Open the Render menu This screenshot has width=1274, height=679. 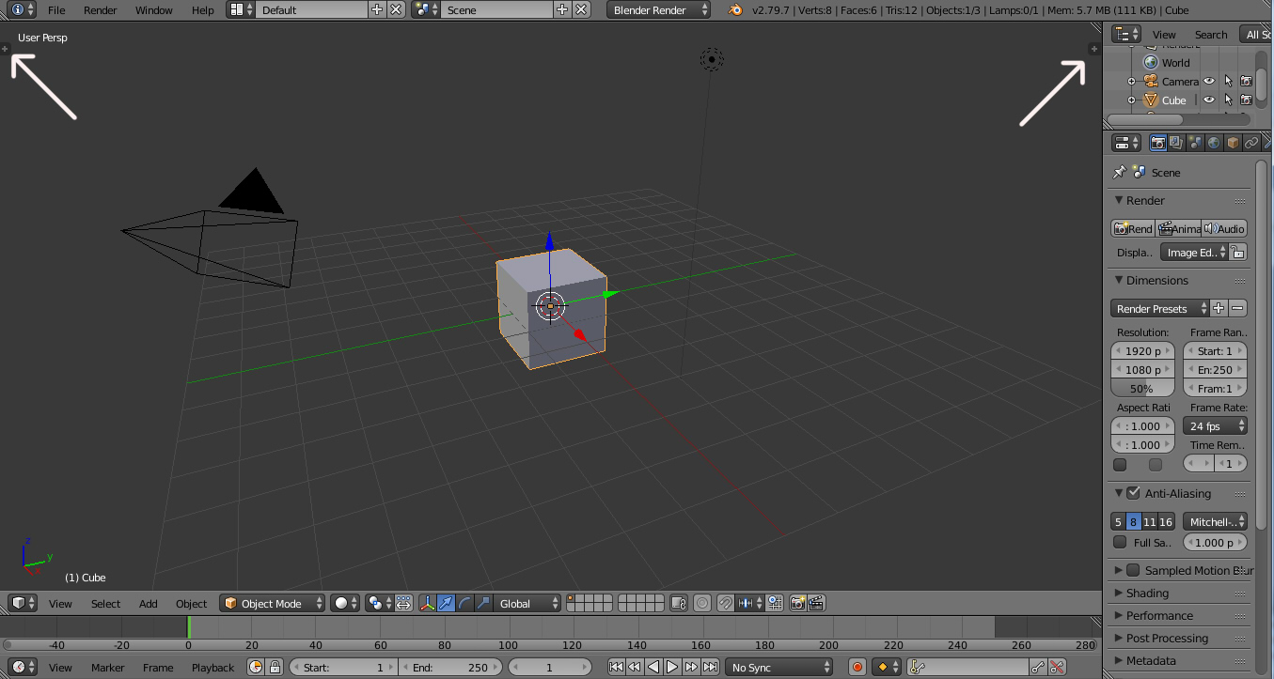click(x=101, y=9)
